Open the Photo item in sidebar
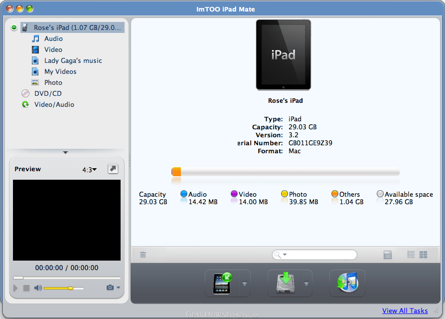This screenshot has width=445, height=319. tap(53, 82)
